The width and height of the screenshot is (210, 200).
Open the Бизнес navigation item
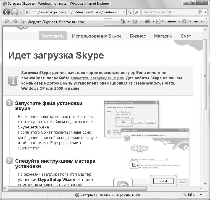(x=138, y=36)
